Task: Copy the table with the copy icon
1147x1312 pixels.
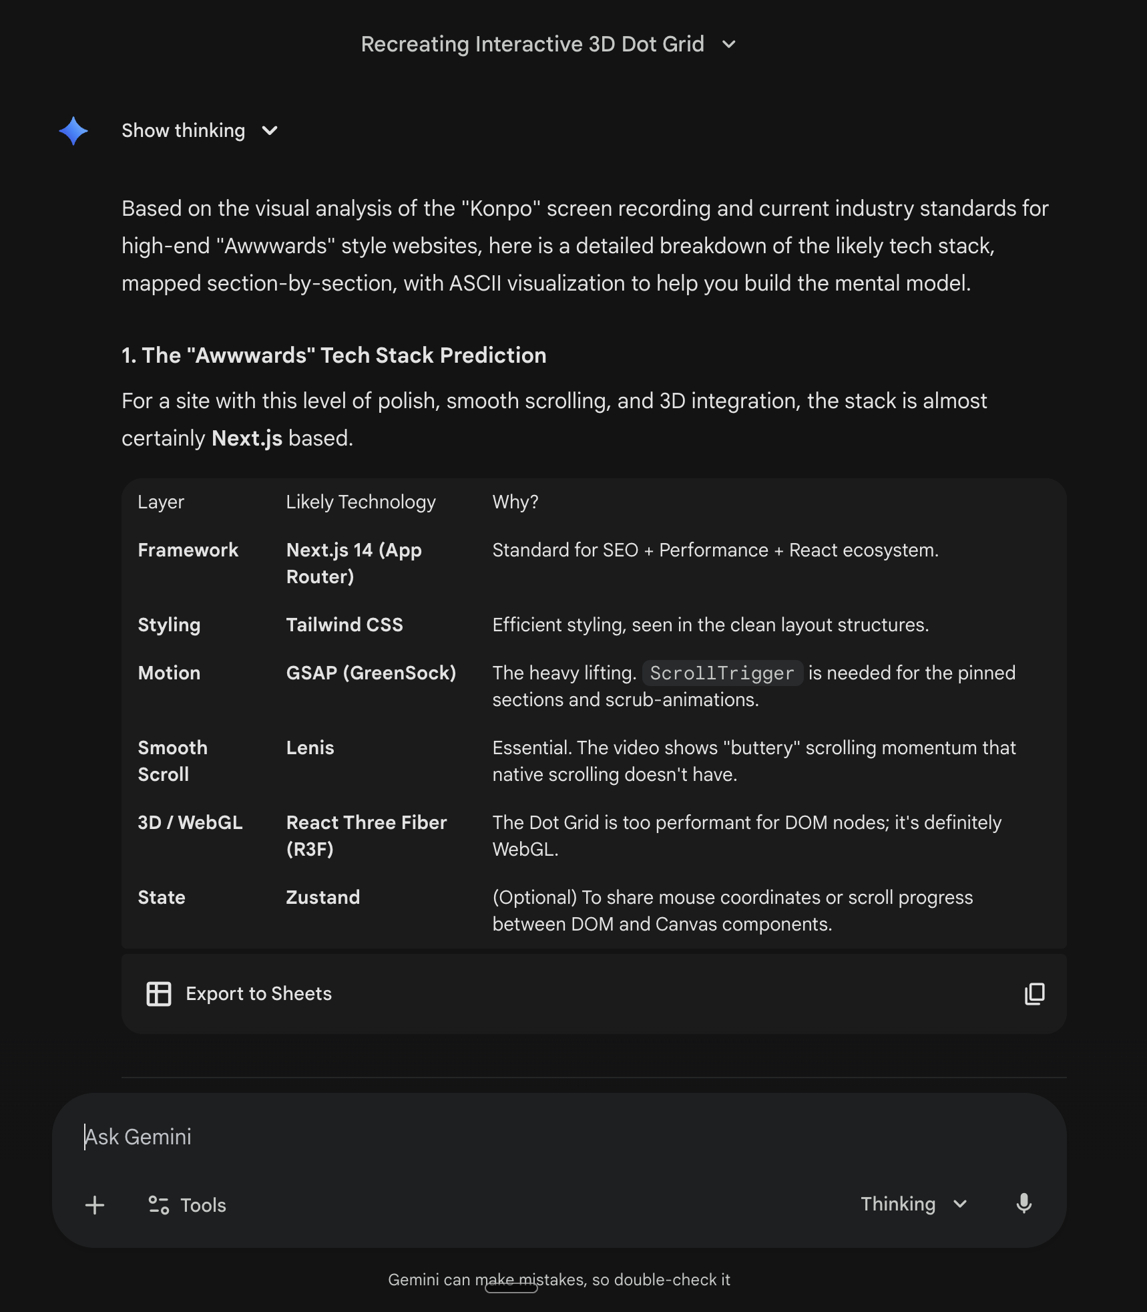Action: click(x=1034, y=994)
